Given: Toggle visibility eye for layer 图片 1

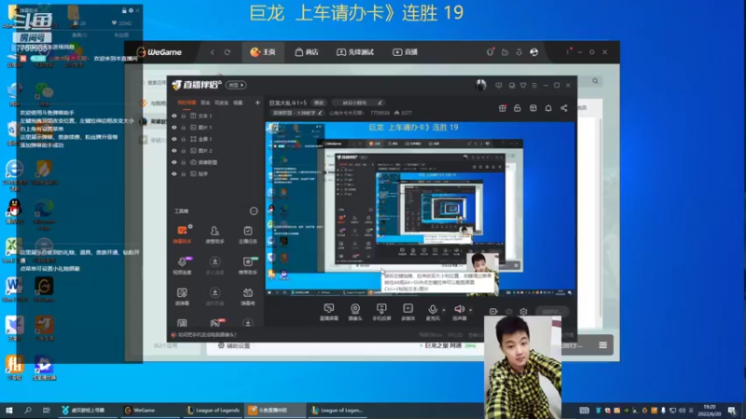Looking at the screenshot, I should point(174,128).
